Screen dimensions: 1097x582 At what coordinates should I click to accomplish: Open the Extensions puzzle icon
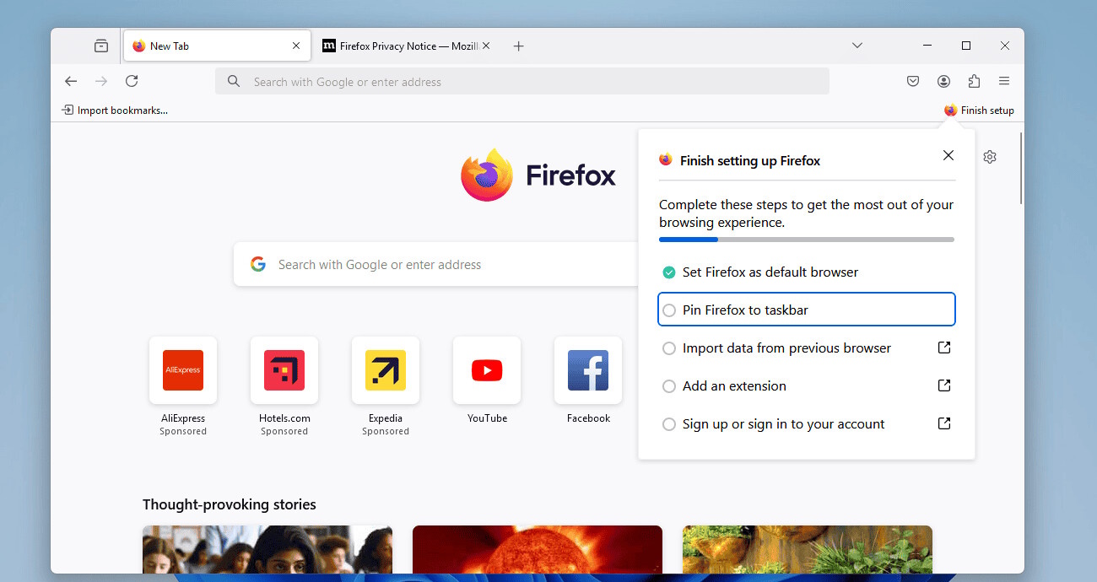(x=974, y=81)
